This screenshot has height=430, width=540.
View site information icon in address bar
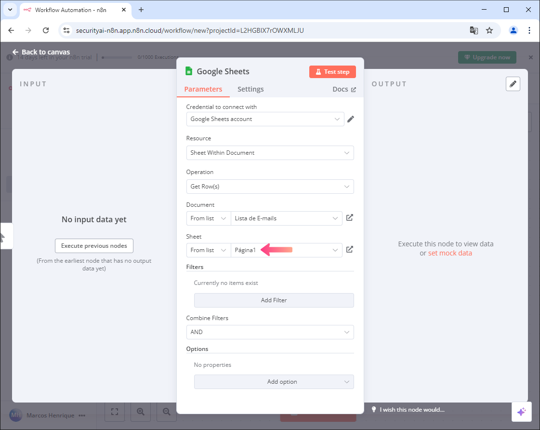[x=66, y=30]
